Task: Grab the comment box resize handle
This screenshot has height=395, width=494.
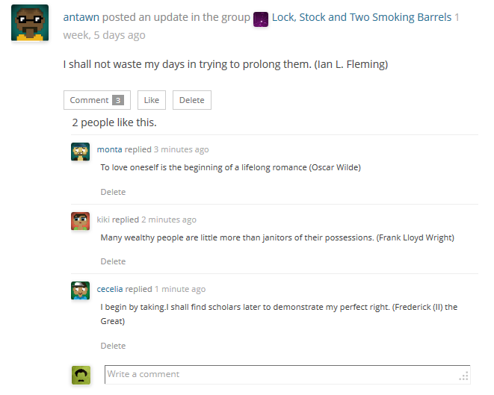Action: [x=464, y=376]
